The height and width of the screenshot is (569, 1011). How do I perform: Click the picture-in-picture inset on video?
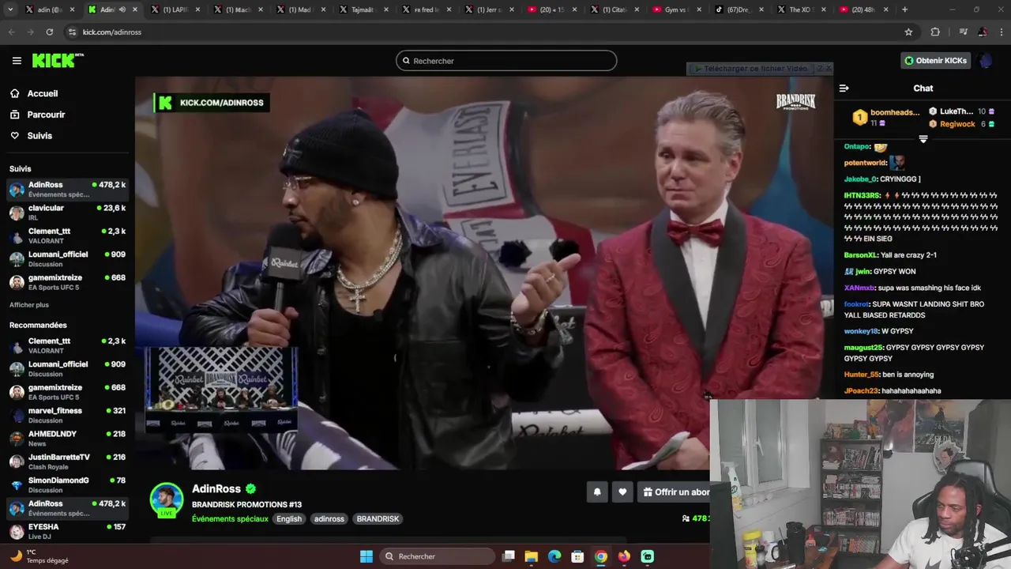[x=221, y=390]
